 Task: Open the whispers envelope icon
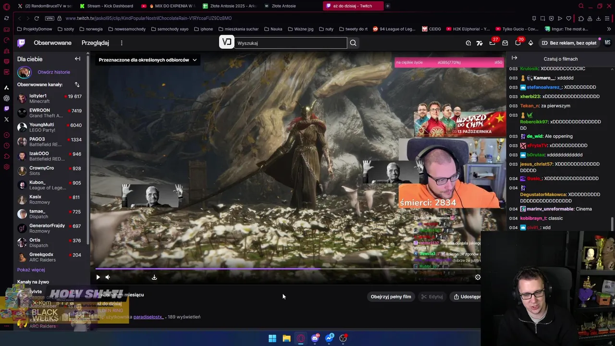[x=505, y=43]
